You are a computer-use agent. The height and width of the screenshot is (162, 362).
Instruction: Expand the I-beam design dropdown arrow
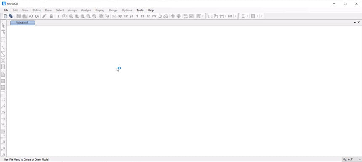point(248,16)
